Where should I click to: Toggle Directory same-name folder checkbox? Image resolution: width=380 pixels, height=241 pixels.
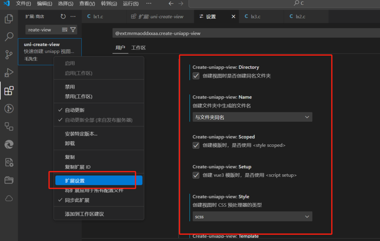click(x=196, y=76)
